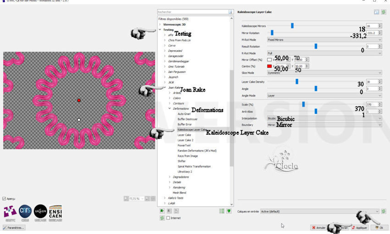Click the Kaleidoscope Mirrors slider handle
This screenshot has width=390, height=234.
(292, 26)
